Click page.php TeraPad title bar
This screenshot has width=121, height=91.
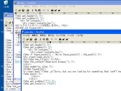tap(71, 32)
